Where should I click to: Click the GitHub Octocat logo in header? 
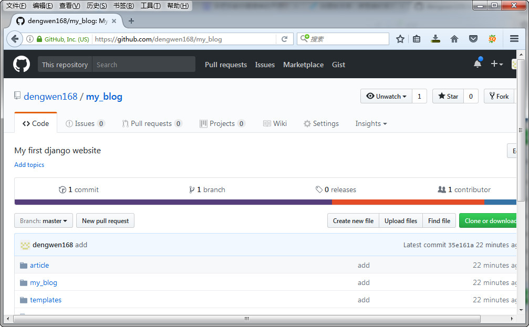coord(21,64)
